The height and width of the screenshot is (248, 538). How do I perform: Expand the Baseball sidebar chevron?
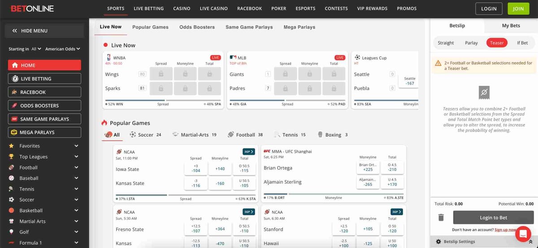pos(76,178)
